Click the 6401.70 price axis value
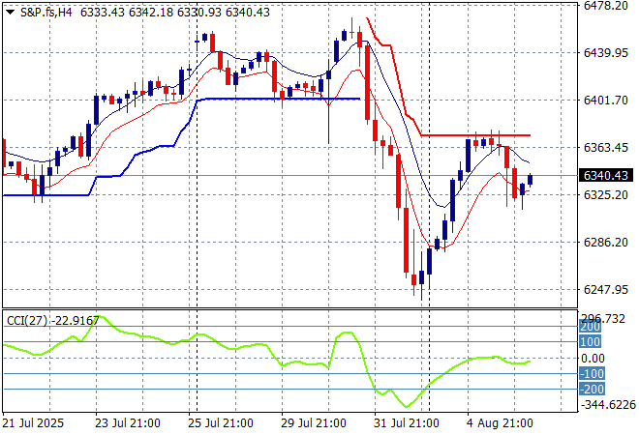This screenshot has height=435, width=639. [x=605, y=101]
